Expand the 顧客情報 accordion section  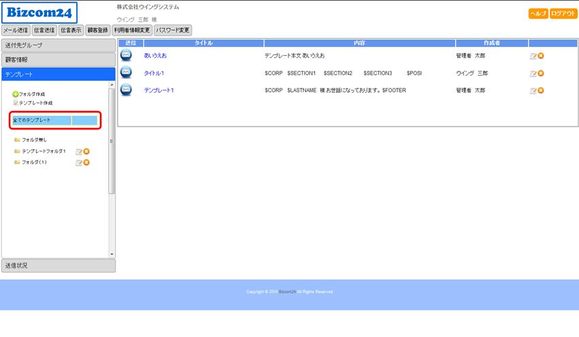[58, 60]
